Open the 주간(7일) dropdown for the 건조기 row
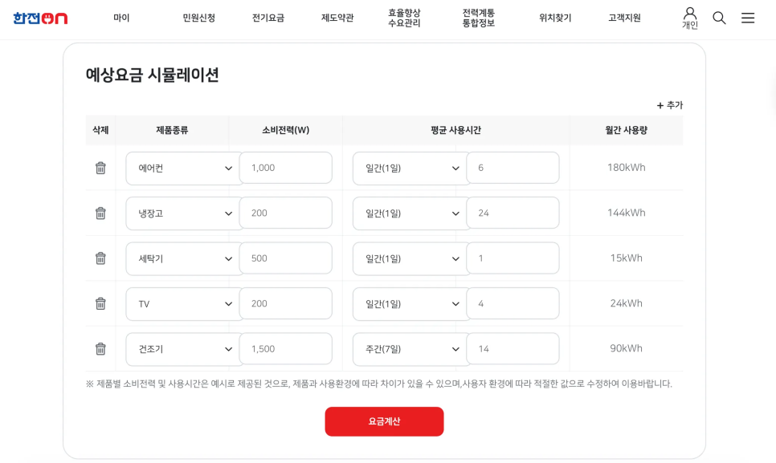The image size is (776, 463). [408, 348]
